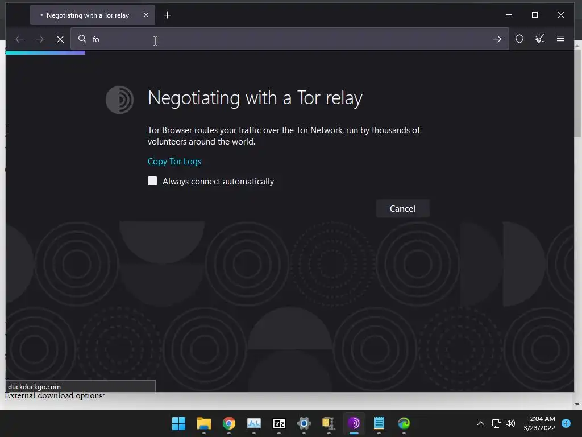Screen dimensions: 582x437
Task: Open File Explorer from taskbar
Action: pyautogui.click(x=204, y=423)
